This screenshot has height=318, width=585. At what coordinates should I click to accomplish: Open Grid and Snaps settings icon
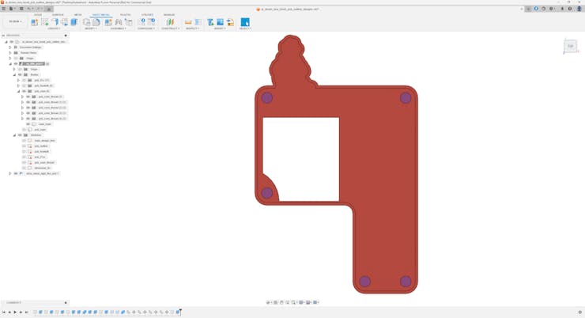(309, 302)
